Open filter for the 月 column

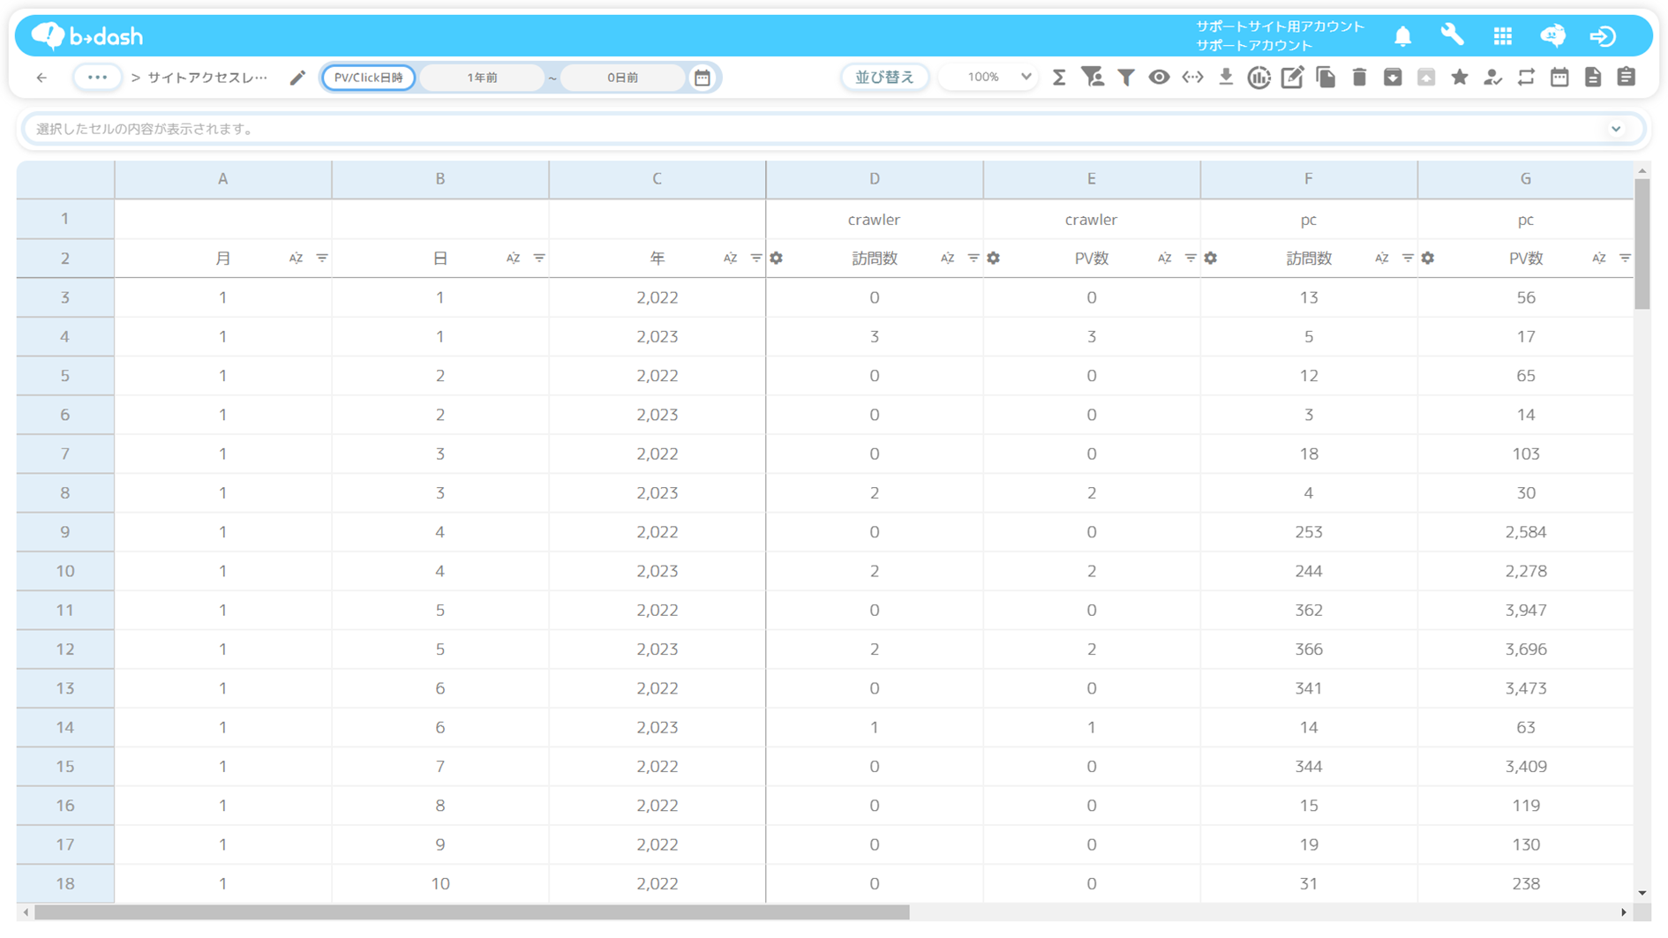(x=322, y=259)
